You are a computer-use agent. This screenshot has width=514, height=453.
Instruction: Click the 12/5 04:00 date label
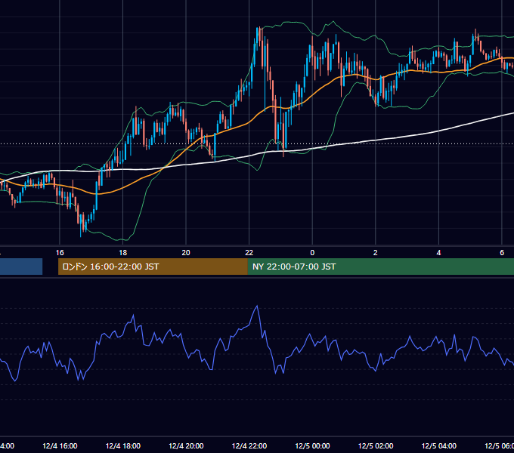point(439,445)
